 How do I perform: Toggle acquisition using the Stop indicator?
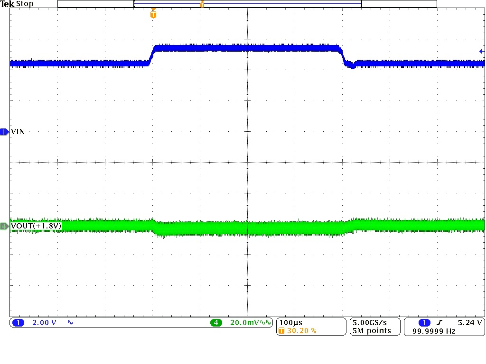pos(25,4)
